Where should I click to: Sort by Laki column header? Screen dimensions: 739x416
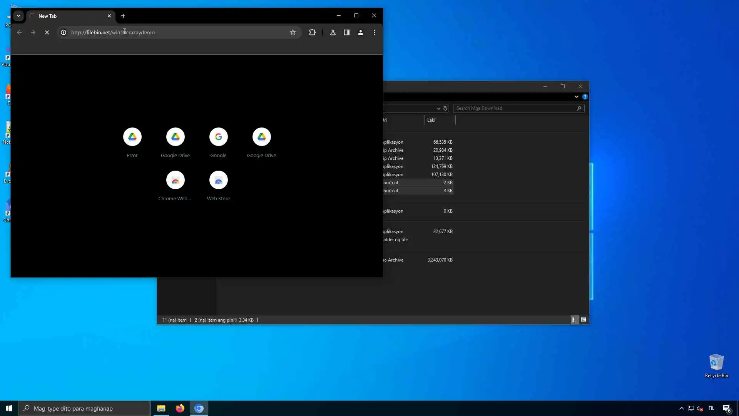439,120
